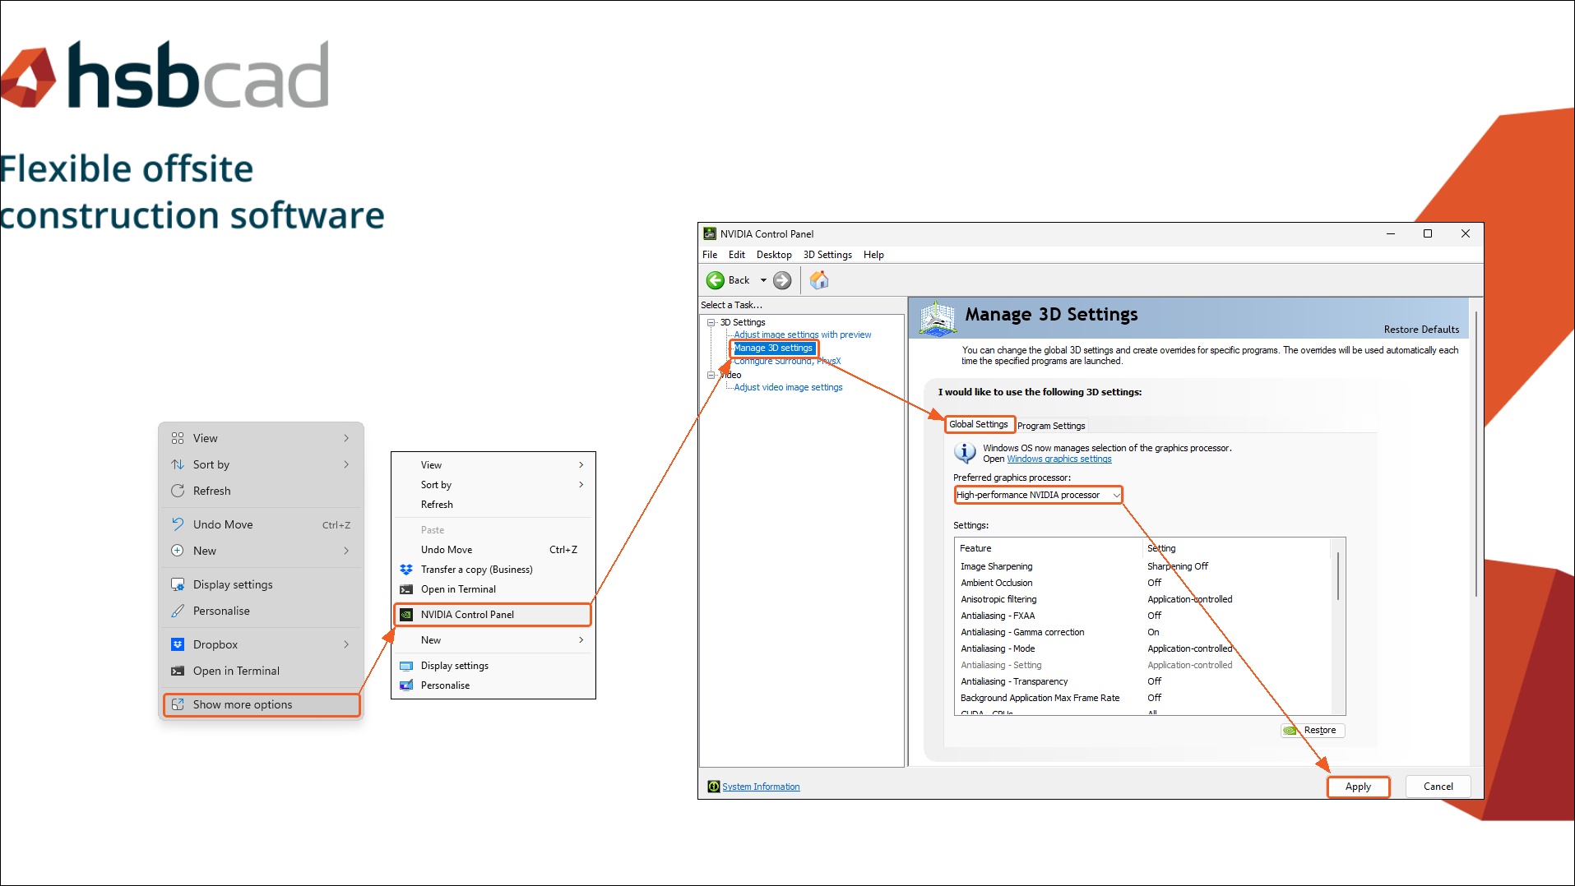Click the New plus circle icon
Screen dimensions: 1575x886
178,551
